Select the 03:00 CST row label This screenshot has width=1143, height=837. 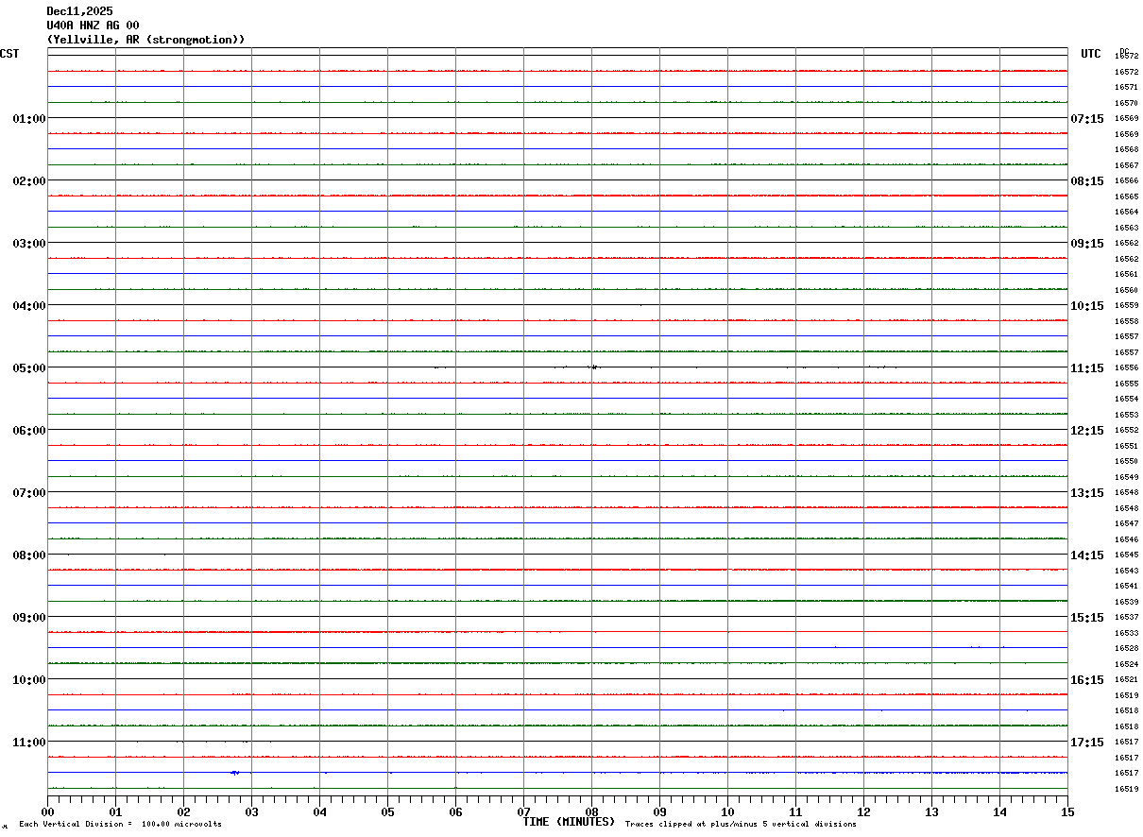click(29, 244)
